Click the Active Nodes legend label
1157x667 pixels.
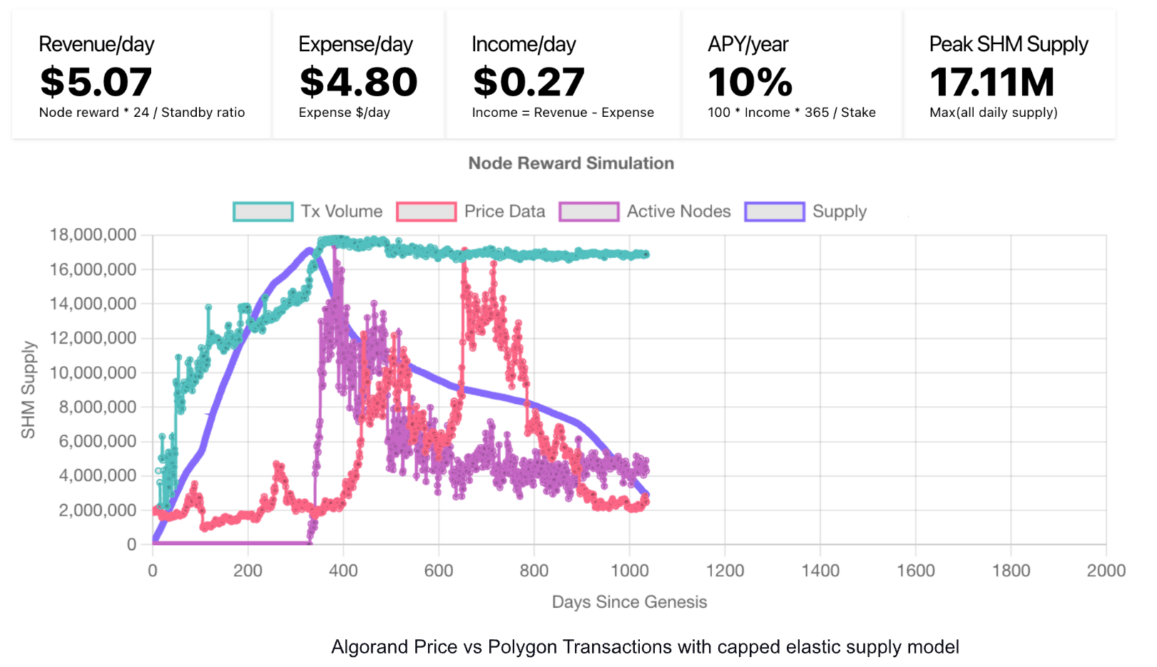[679, 212]
